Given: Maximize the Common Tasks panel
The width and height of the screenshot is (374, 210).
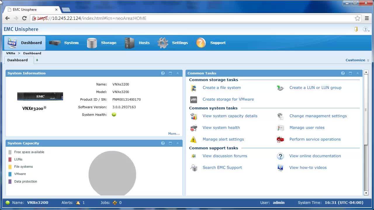Looking at the screenshot, I should tap(350, 73).
